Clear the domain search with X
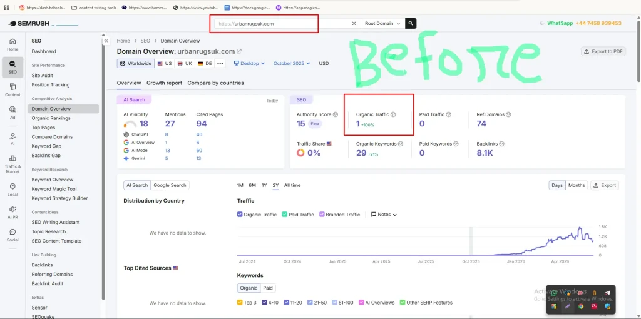The image size is (641, 319). click(354, 24)
